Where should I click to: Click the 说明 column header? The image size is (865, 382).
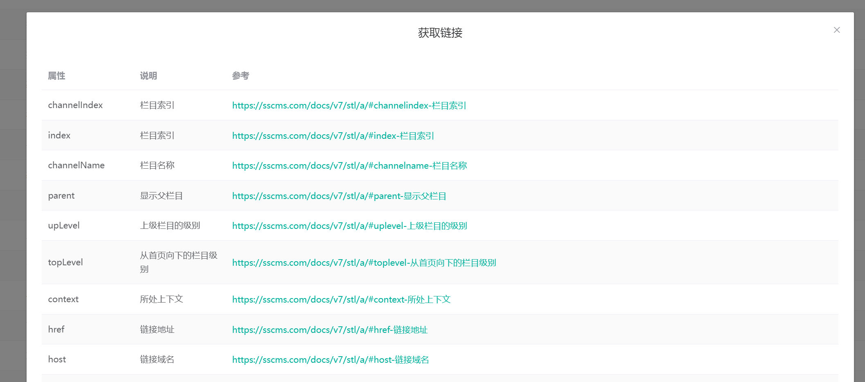(x=149, y=76)
